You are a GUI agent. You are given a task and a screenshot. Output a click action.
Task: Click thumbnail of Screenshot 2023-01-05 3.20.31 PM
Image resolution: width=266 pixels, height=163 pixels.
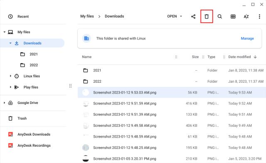pyautogui.click(x=86, y=158)
